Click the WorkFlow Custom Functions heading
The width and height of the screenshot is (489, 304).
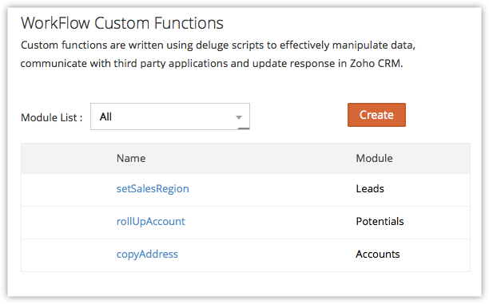(x=122, y=23)
